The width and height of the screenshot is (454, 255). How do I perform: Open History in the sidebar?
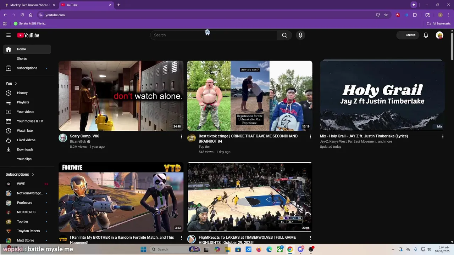(27, 93)
